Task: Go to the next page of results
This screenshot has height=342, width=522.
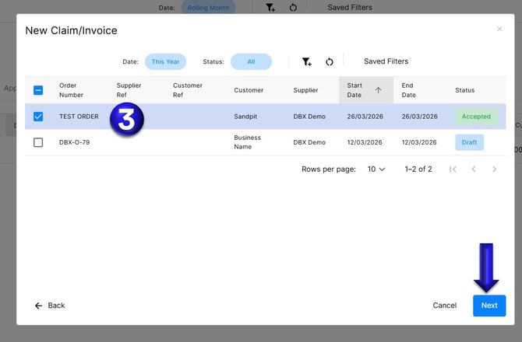Action: [x=494, y=169]
